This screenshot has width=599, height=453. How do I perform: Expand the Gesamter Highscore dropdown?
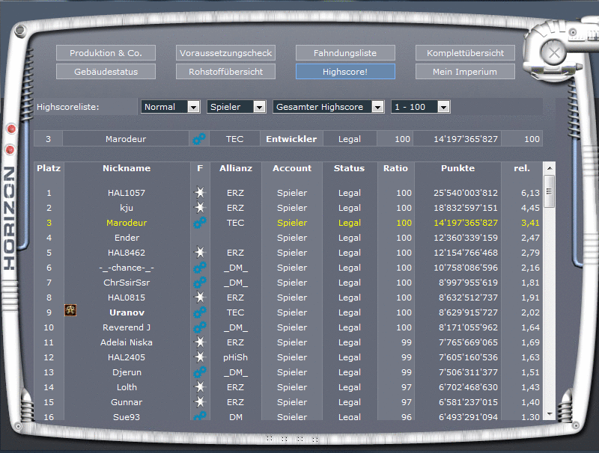[327, 107]
